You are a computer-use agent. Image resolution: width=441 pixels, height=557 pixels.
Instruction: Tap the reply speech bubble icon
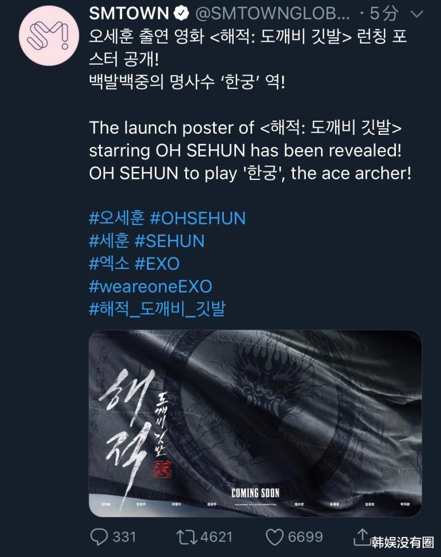click(99, 537)
